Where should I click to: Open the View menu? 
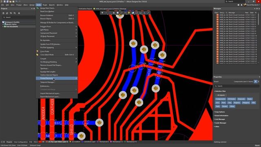pyautogui.click(x=13, y=5)
